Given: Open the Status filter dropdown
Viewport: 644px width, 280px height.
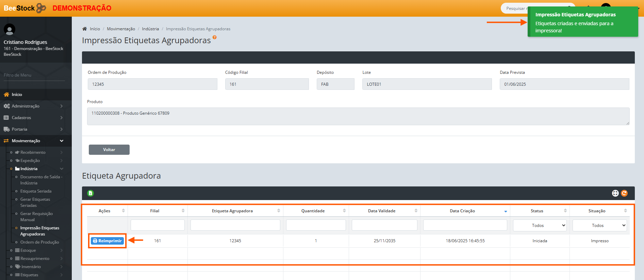Looking at the screenshot, I should click(540, 226).
